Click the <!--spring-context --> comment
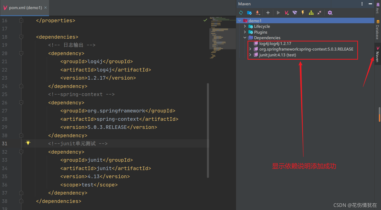 (x=81, y=94)
